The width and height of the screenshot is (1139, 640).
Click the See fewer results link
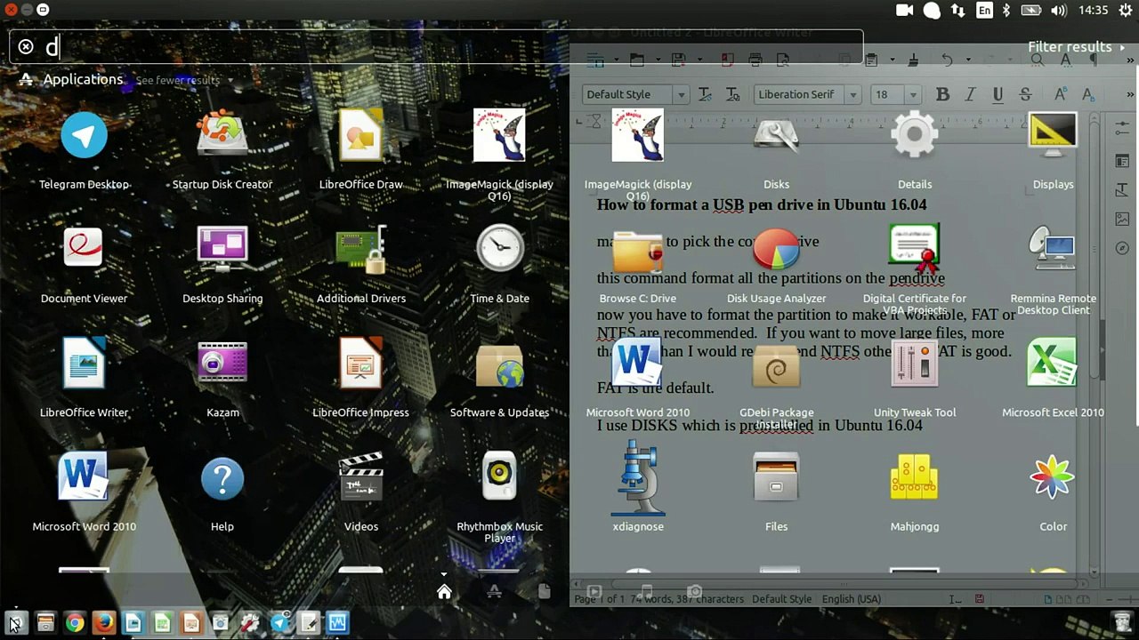point(178,80)
